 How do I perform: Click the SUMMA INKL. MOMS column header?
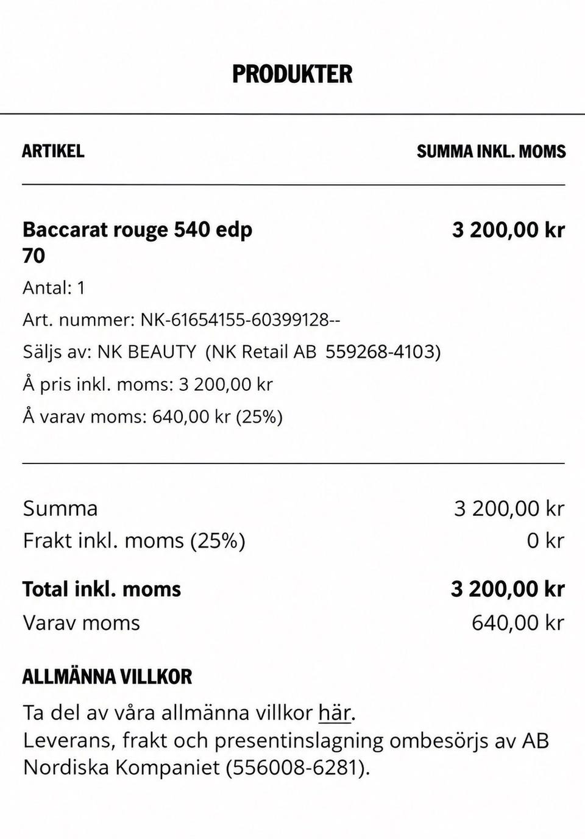[491, 151]
